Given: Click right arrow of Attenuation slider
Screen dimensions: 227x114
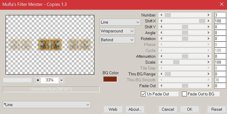Looking at the screenshot, I should point(208,56).
